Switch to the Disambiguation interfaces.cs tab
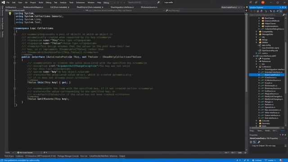Image resolution: width=288 pixels, height=162 pixels. pos(122,7)
